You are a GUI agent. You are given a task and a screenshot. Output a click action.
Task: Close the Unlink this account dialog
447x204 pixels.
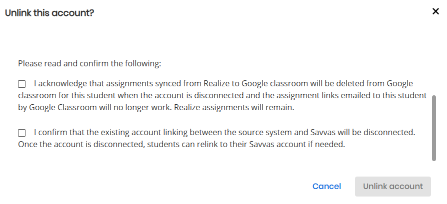coord(435,11)
